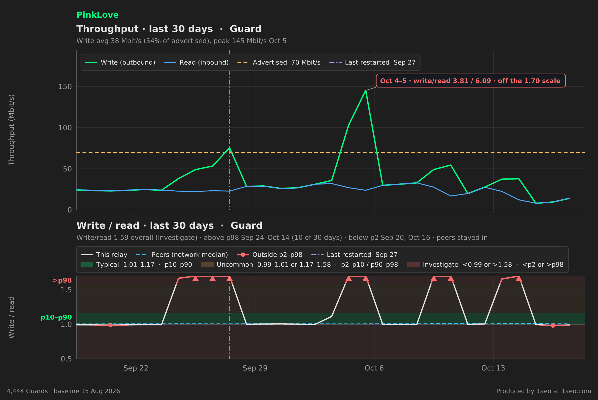Image resolution: width=598 pixels, height=400 pixels.
Task: Click the Investigate red color swatch
Action: tap(413, 265)
